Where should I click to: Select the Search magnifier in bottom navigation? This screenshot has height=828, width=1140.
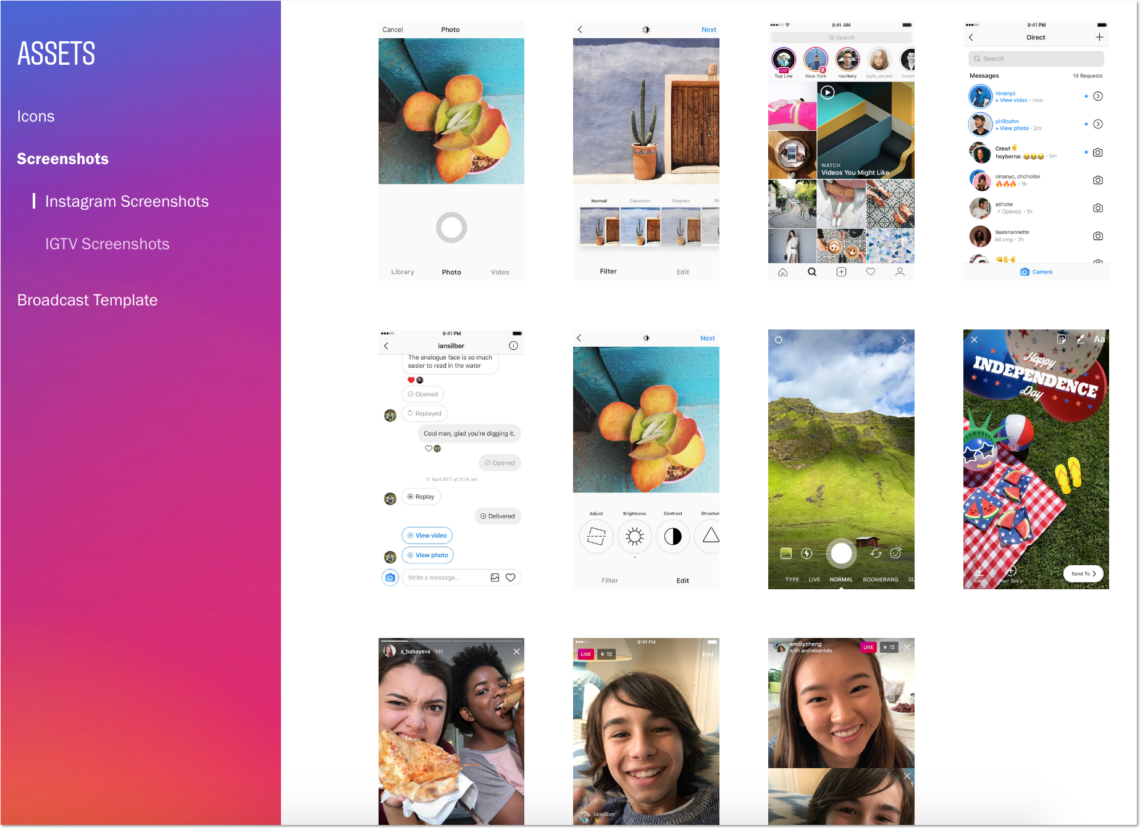(x=811, y=271)
